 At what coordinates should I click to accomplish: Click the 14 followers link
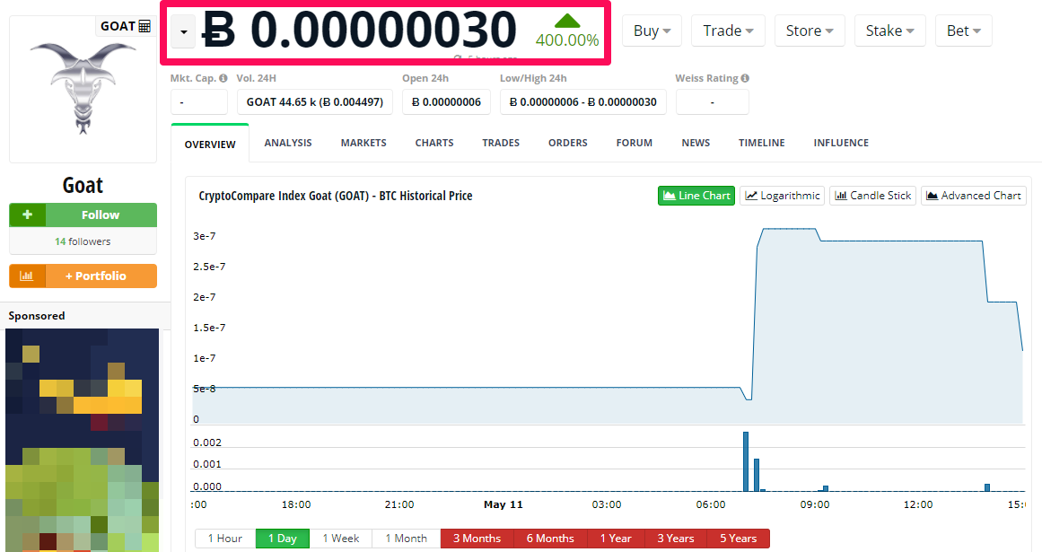tap(83, 241)
